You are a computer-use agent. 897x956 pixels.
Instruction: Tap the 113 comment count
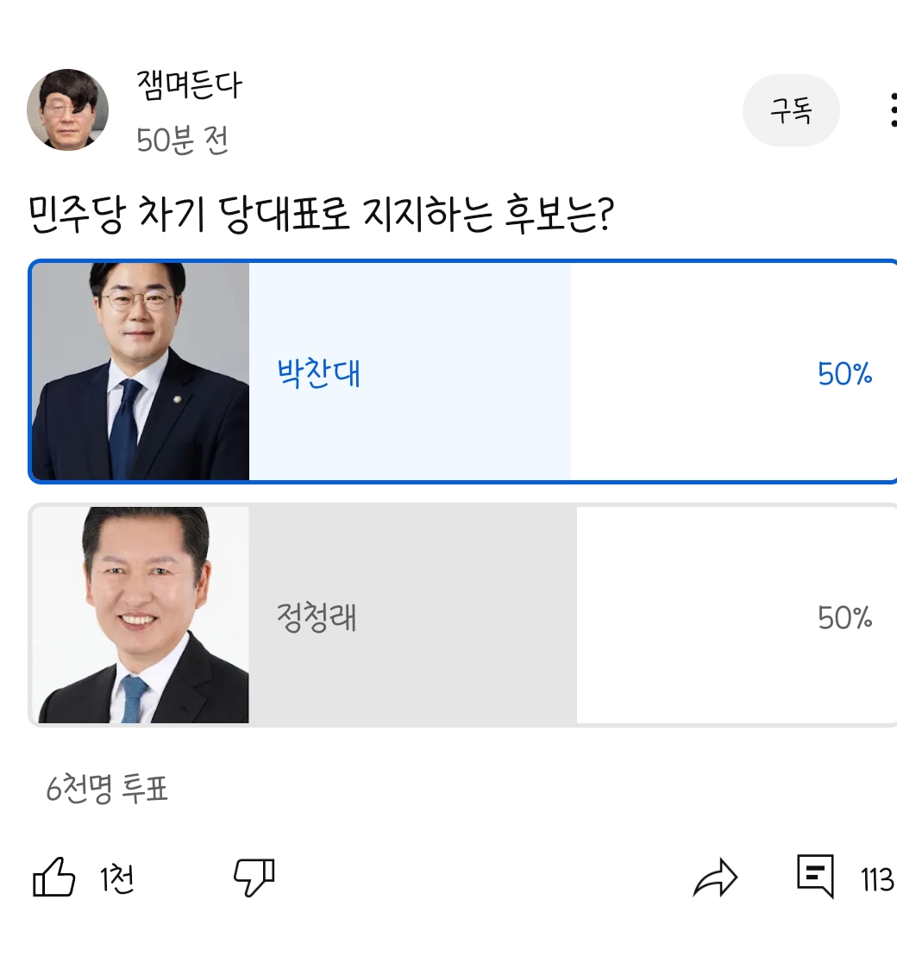point(876,880)
